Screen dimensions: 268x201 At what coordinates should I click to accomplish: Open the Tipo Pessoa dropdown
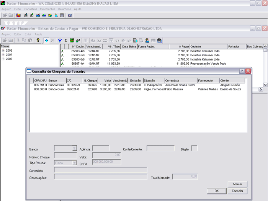74,163
